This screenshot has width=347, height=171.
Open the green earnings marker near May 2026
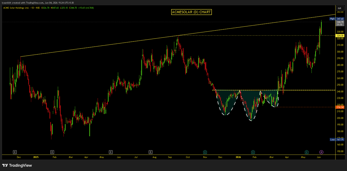coord(307,152)
